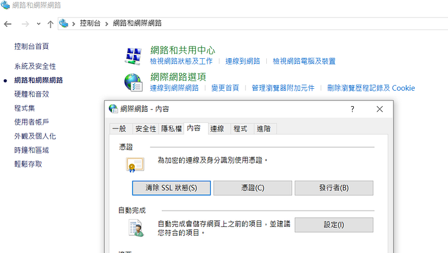This screenshot has height=253, width=448.
Task: Open 網際網路選項 heading link
Action: [x=178, y=77]
